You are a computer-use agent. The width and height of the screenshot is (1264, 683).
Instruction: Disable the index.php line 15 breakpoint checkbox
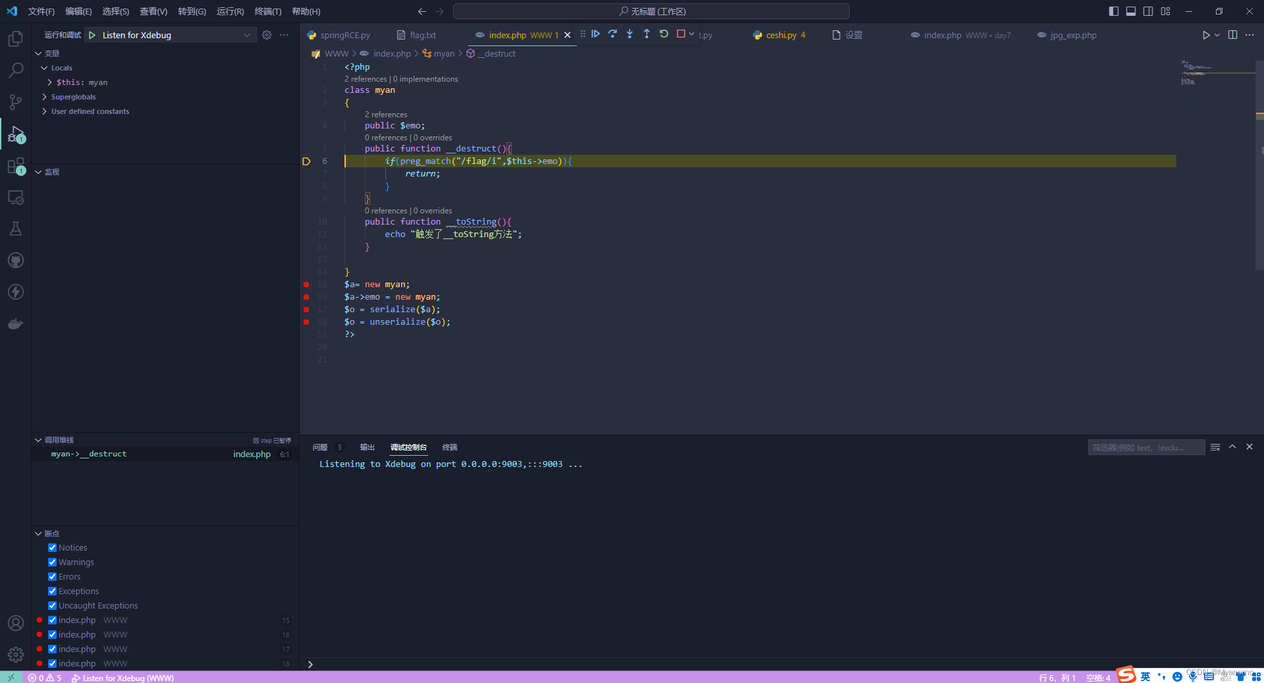click(52, 620)
